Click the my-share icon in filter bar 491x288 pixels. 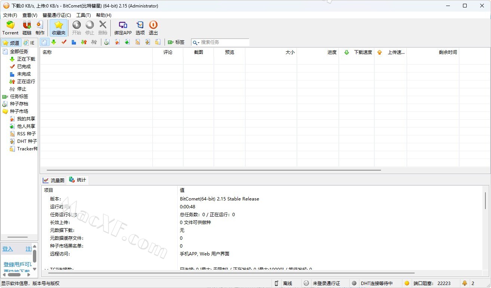pos(117,42)
